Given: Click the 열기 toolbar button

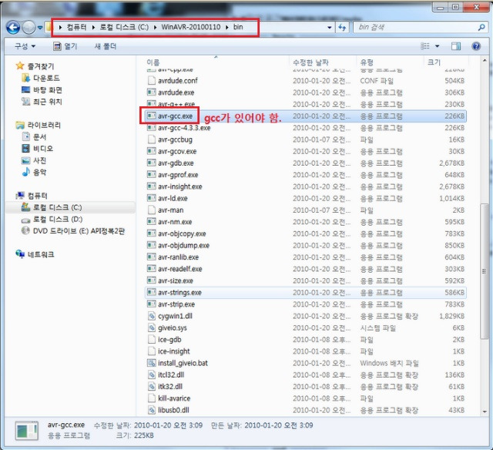Looking at the screenshot, I should [x=65, y=46].
